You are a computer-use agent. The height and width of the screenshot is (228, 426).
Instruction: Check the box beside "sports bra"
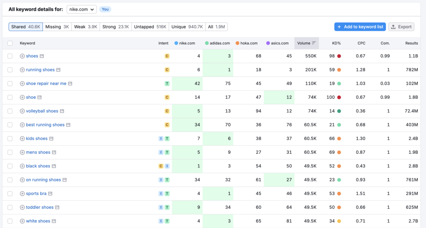(x=10, y=193)
